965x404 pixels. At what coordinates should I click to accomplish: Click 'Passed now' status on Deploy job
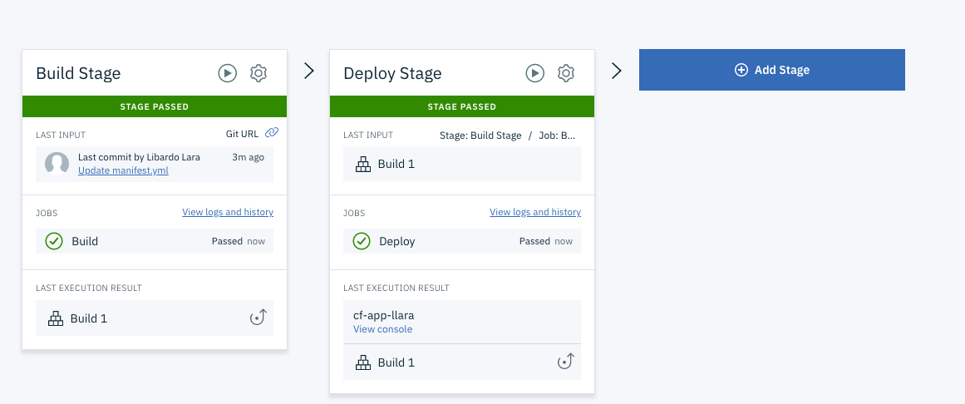pyautogui.click(x=546, y=241)
